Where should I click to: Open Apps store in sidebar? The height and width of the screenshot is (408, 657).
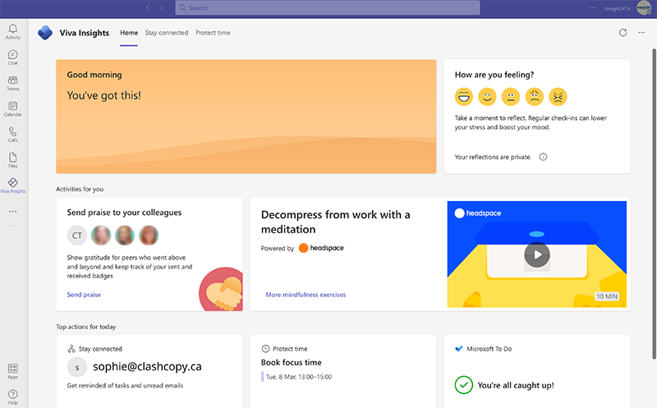[12, 371]
